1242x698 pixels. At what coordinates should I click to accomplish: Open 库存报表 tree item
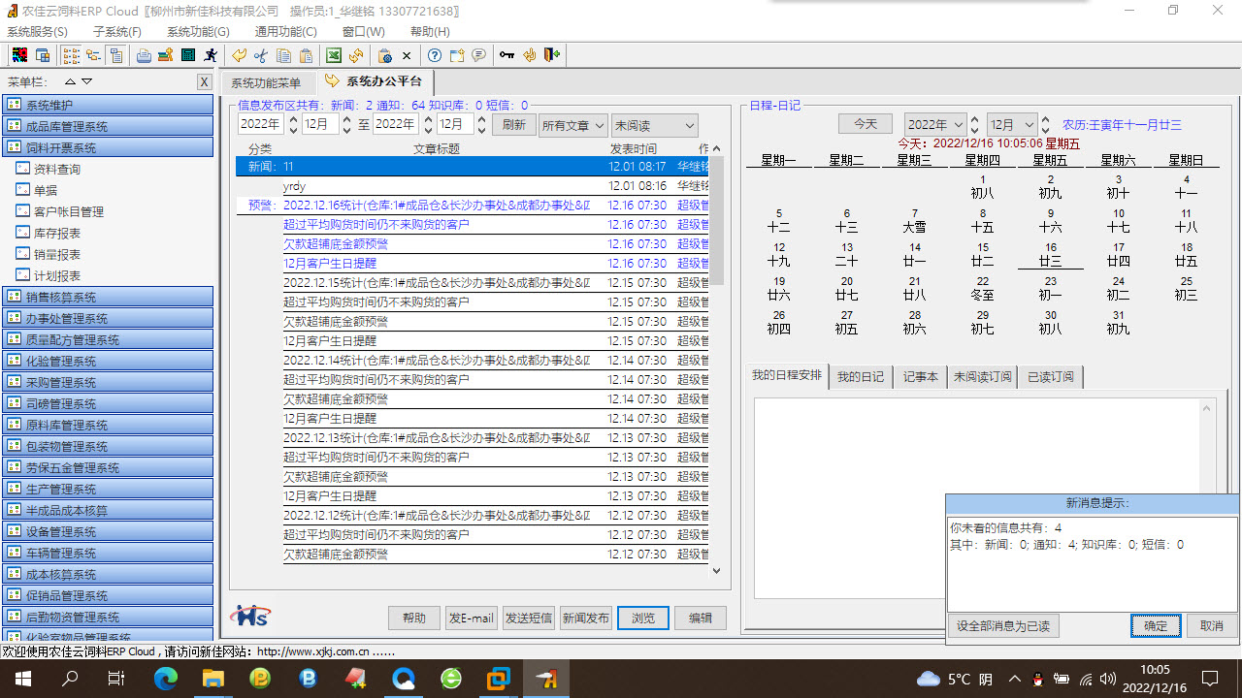coord(57,233)
